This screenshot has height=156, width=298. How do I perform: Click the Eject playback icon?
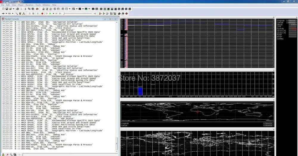pyautogui.click(x=30, y=14)
